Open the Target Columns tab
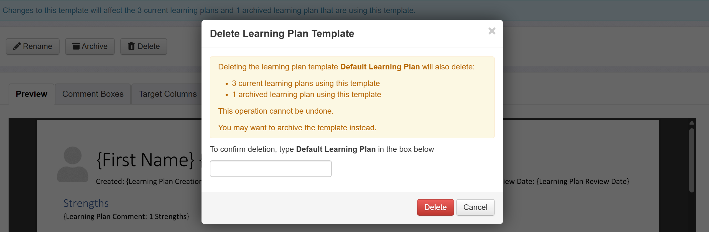The height and width of the screenshot is (232, 709). (x=167, y=94)
